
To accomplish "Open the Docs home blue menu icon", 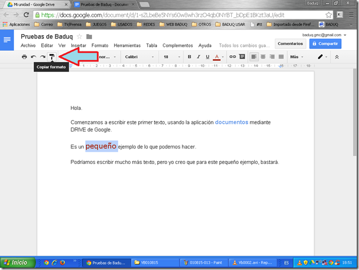I will coord(7,40).
